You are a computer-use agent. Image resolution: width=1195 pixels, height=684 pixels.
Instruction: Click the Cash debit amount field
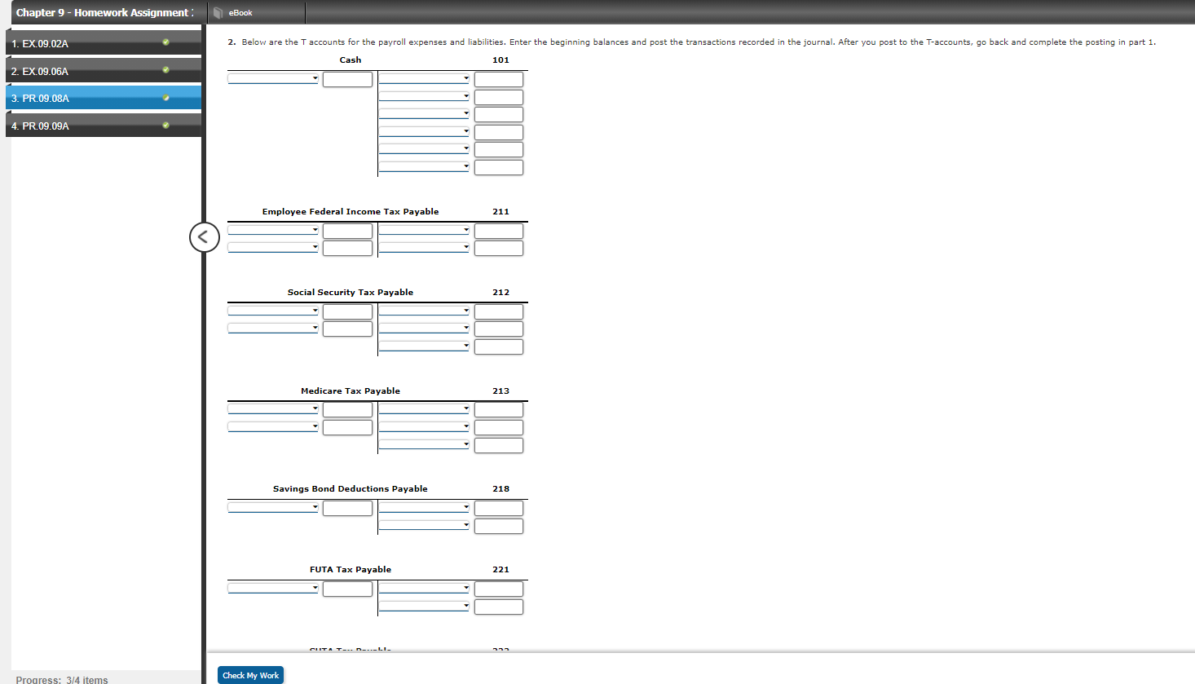click(x=347, y=79)
